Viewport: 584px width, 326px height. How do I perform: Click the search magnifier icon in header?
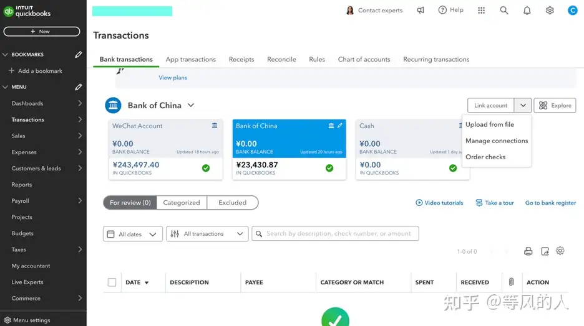click(x=504, y=11)
